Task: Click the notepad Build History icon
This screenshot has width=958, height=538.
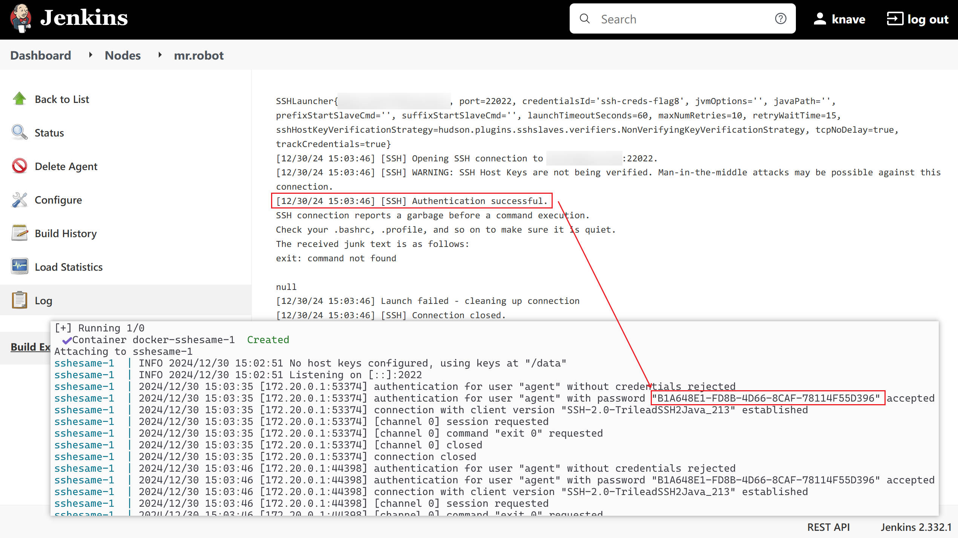Action: pyautogui.click(x=20, y=233)
